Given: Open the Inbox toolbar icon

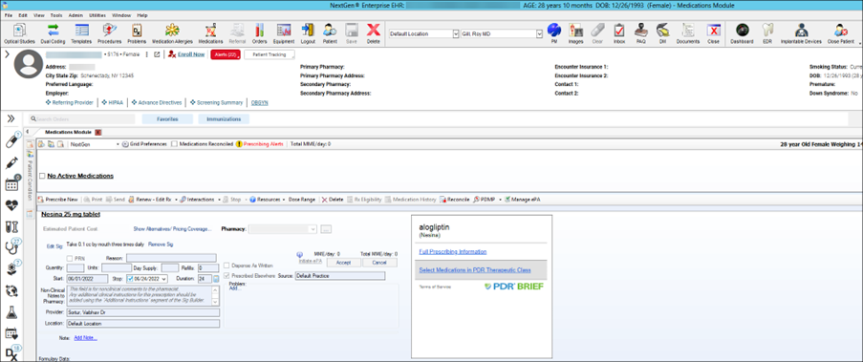Looking at the screenshot, I should [x=619, y=33].
